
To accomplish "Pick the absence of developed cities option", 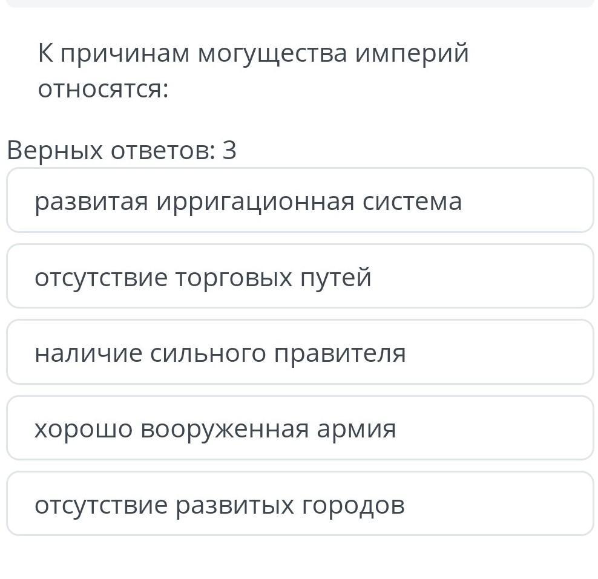I will (300, 504).
